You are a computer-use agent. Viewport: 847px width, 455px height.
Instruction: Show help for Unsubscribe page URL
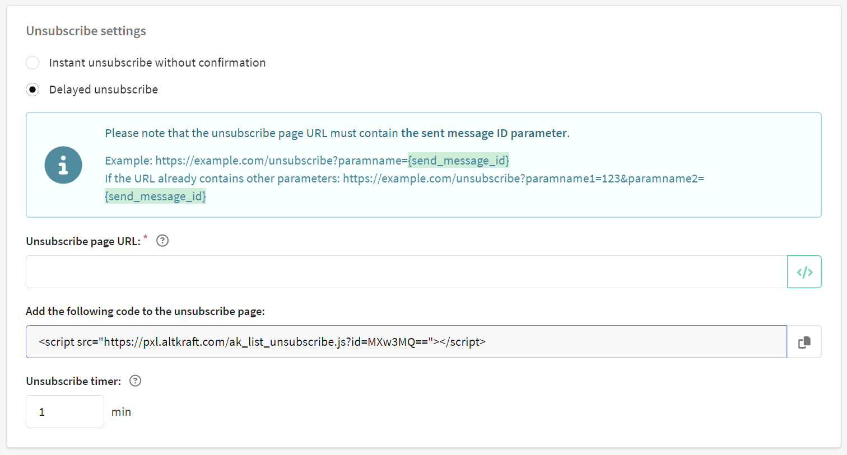pyautogui.click(x=162, y=241)
